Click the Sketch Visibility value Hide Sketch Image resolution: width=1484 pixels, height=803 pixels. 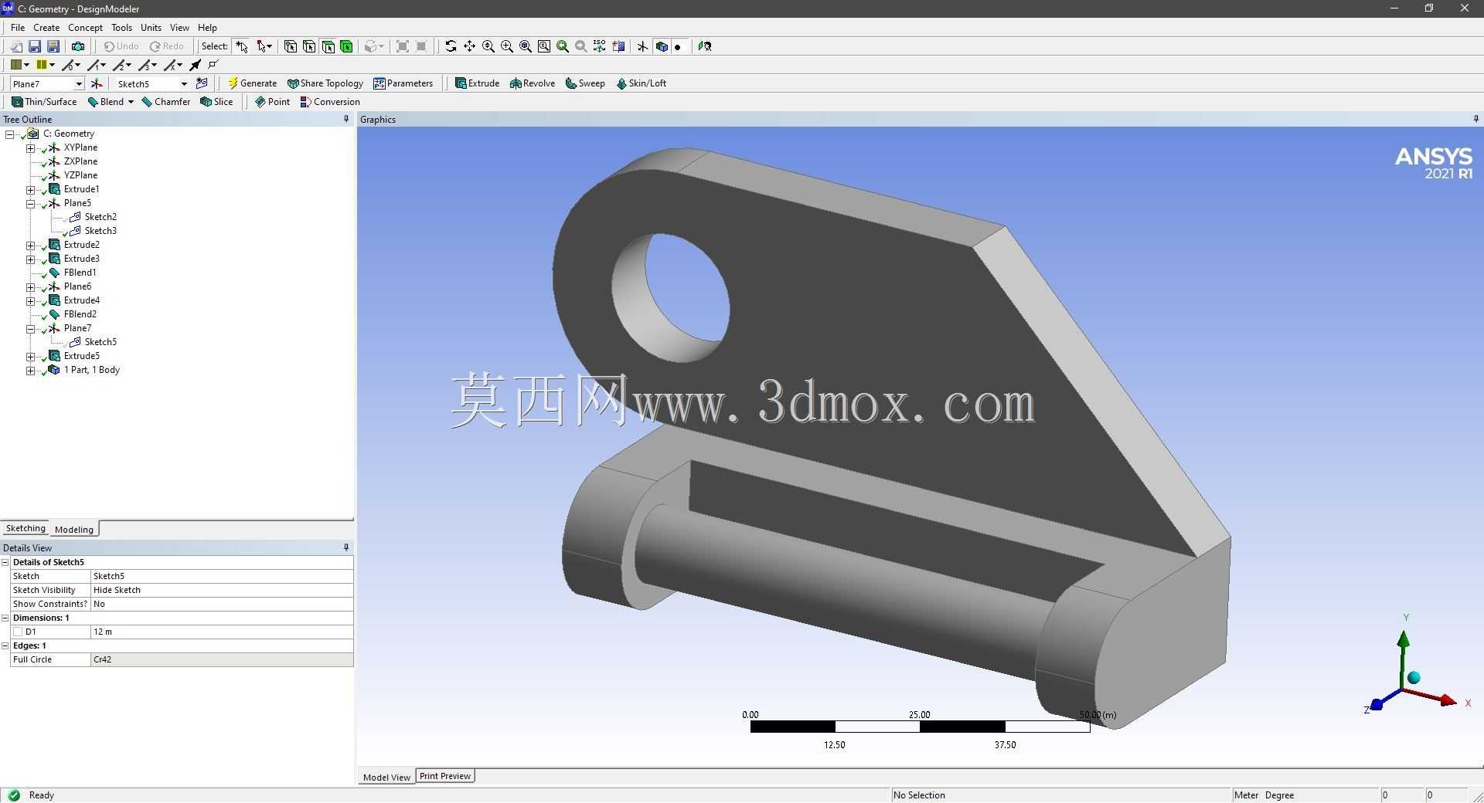(x=222, y=590)
